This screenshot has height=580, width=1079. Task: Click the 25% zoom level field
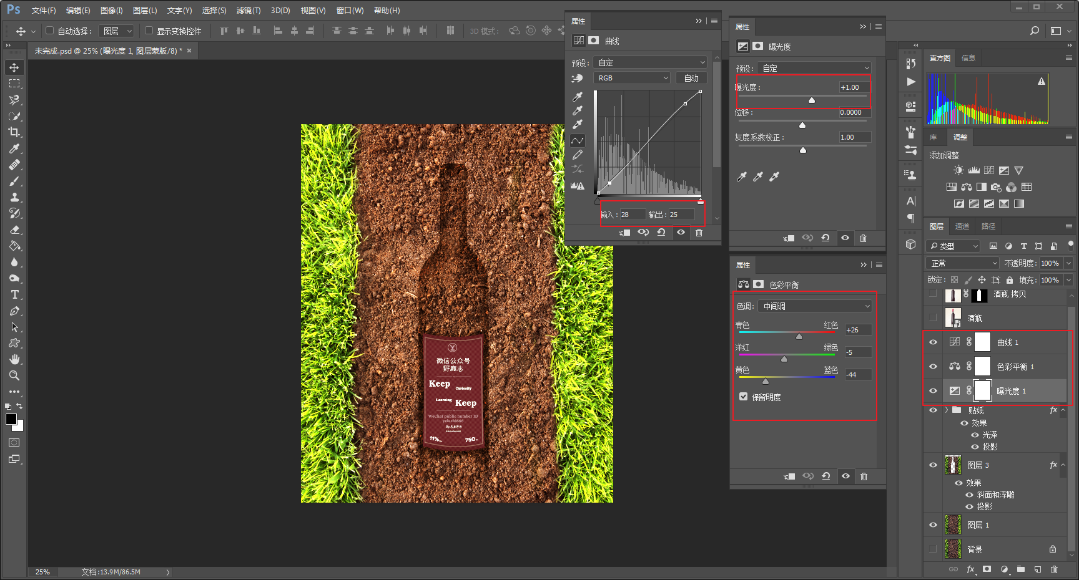[x=42, y=572]
